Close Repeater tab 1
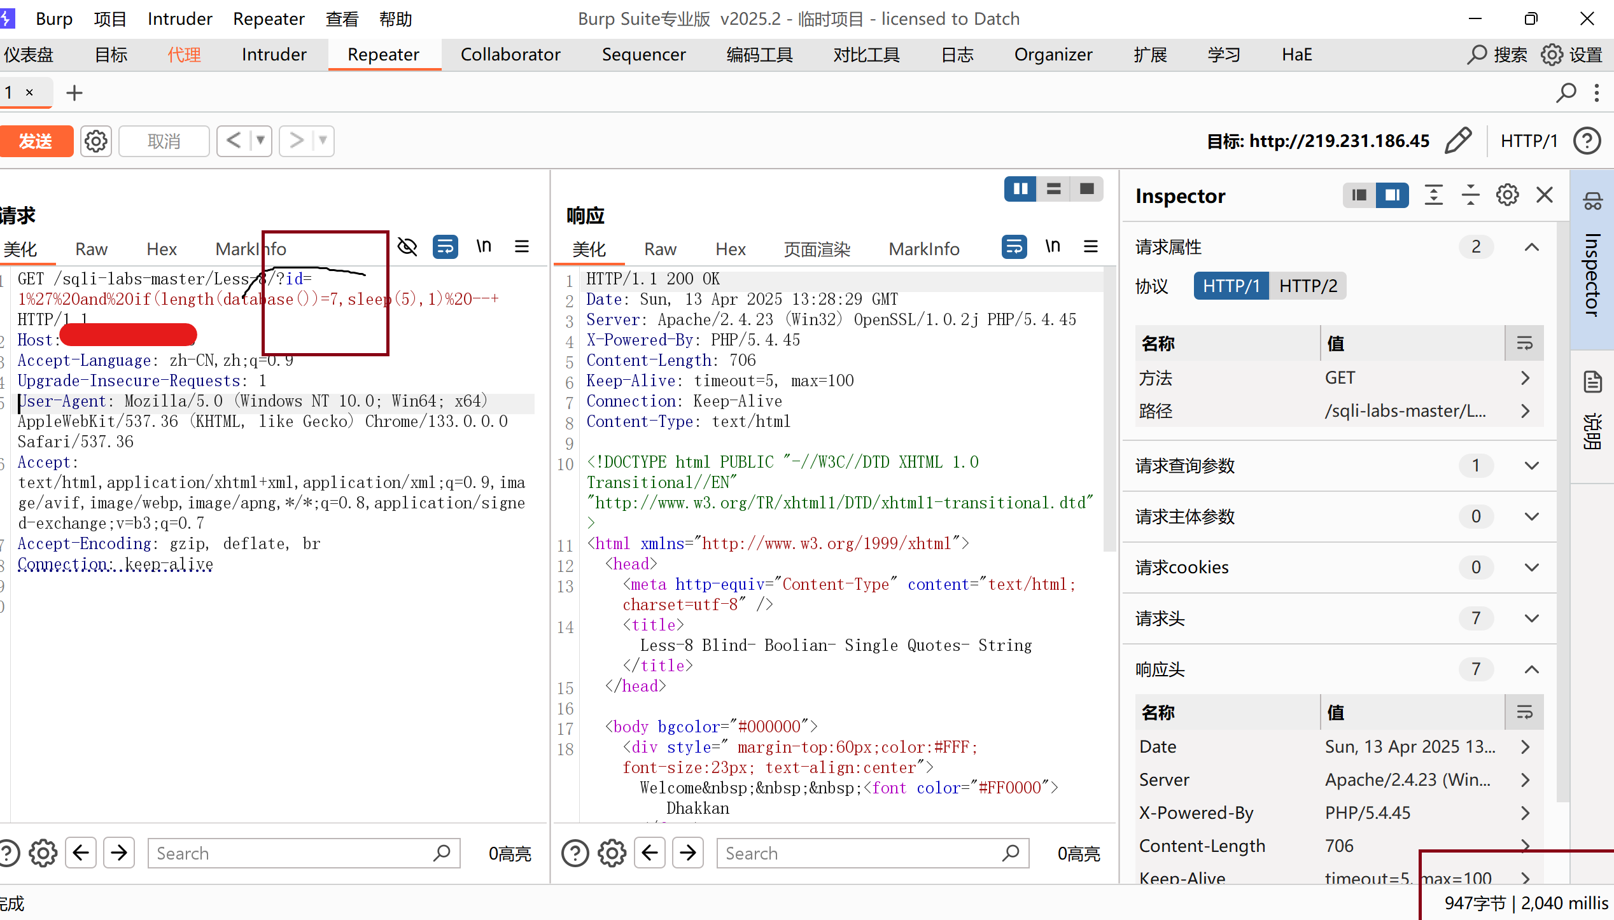 pos(29,92)
